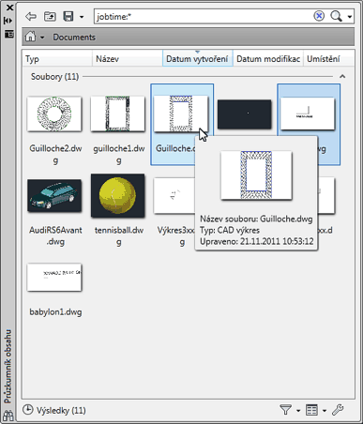Toggle the panel auto-hide arrows icon
The height and width of the screenshot is (424, 363).
tap(8, 21)
